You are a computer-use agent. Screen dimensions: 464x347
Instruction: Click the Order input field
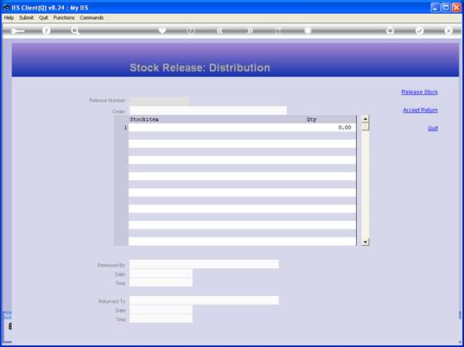(208, 110)
